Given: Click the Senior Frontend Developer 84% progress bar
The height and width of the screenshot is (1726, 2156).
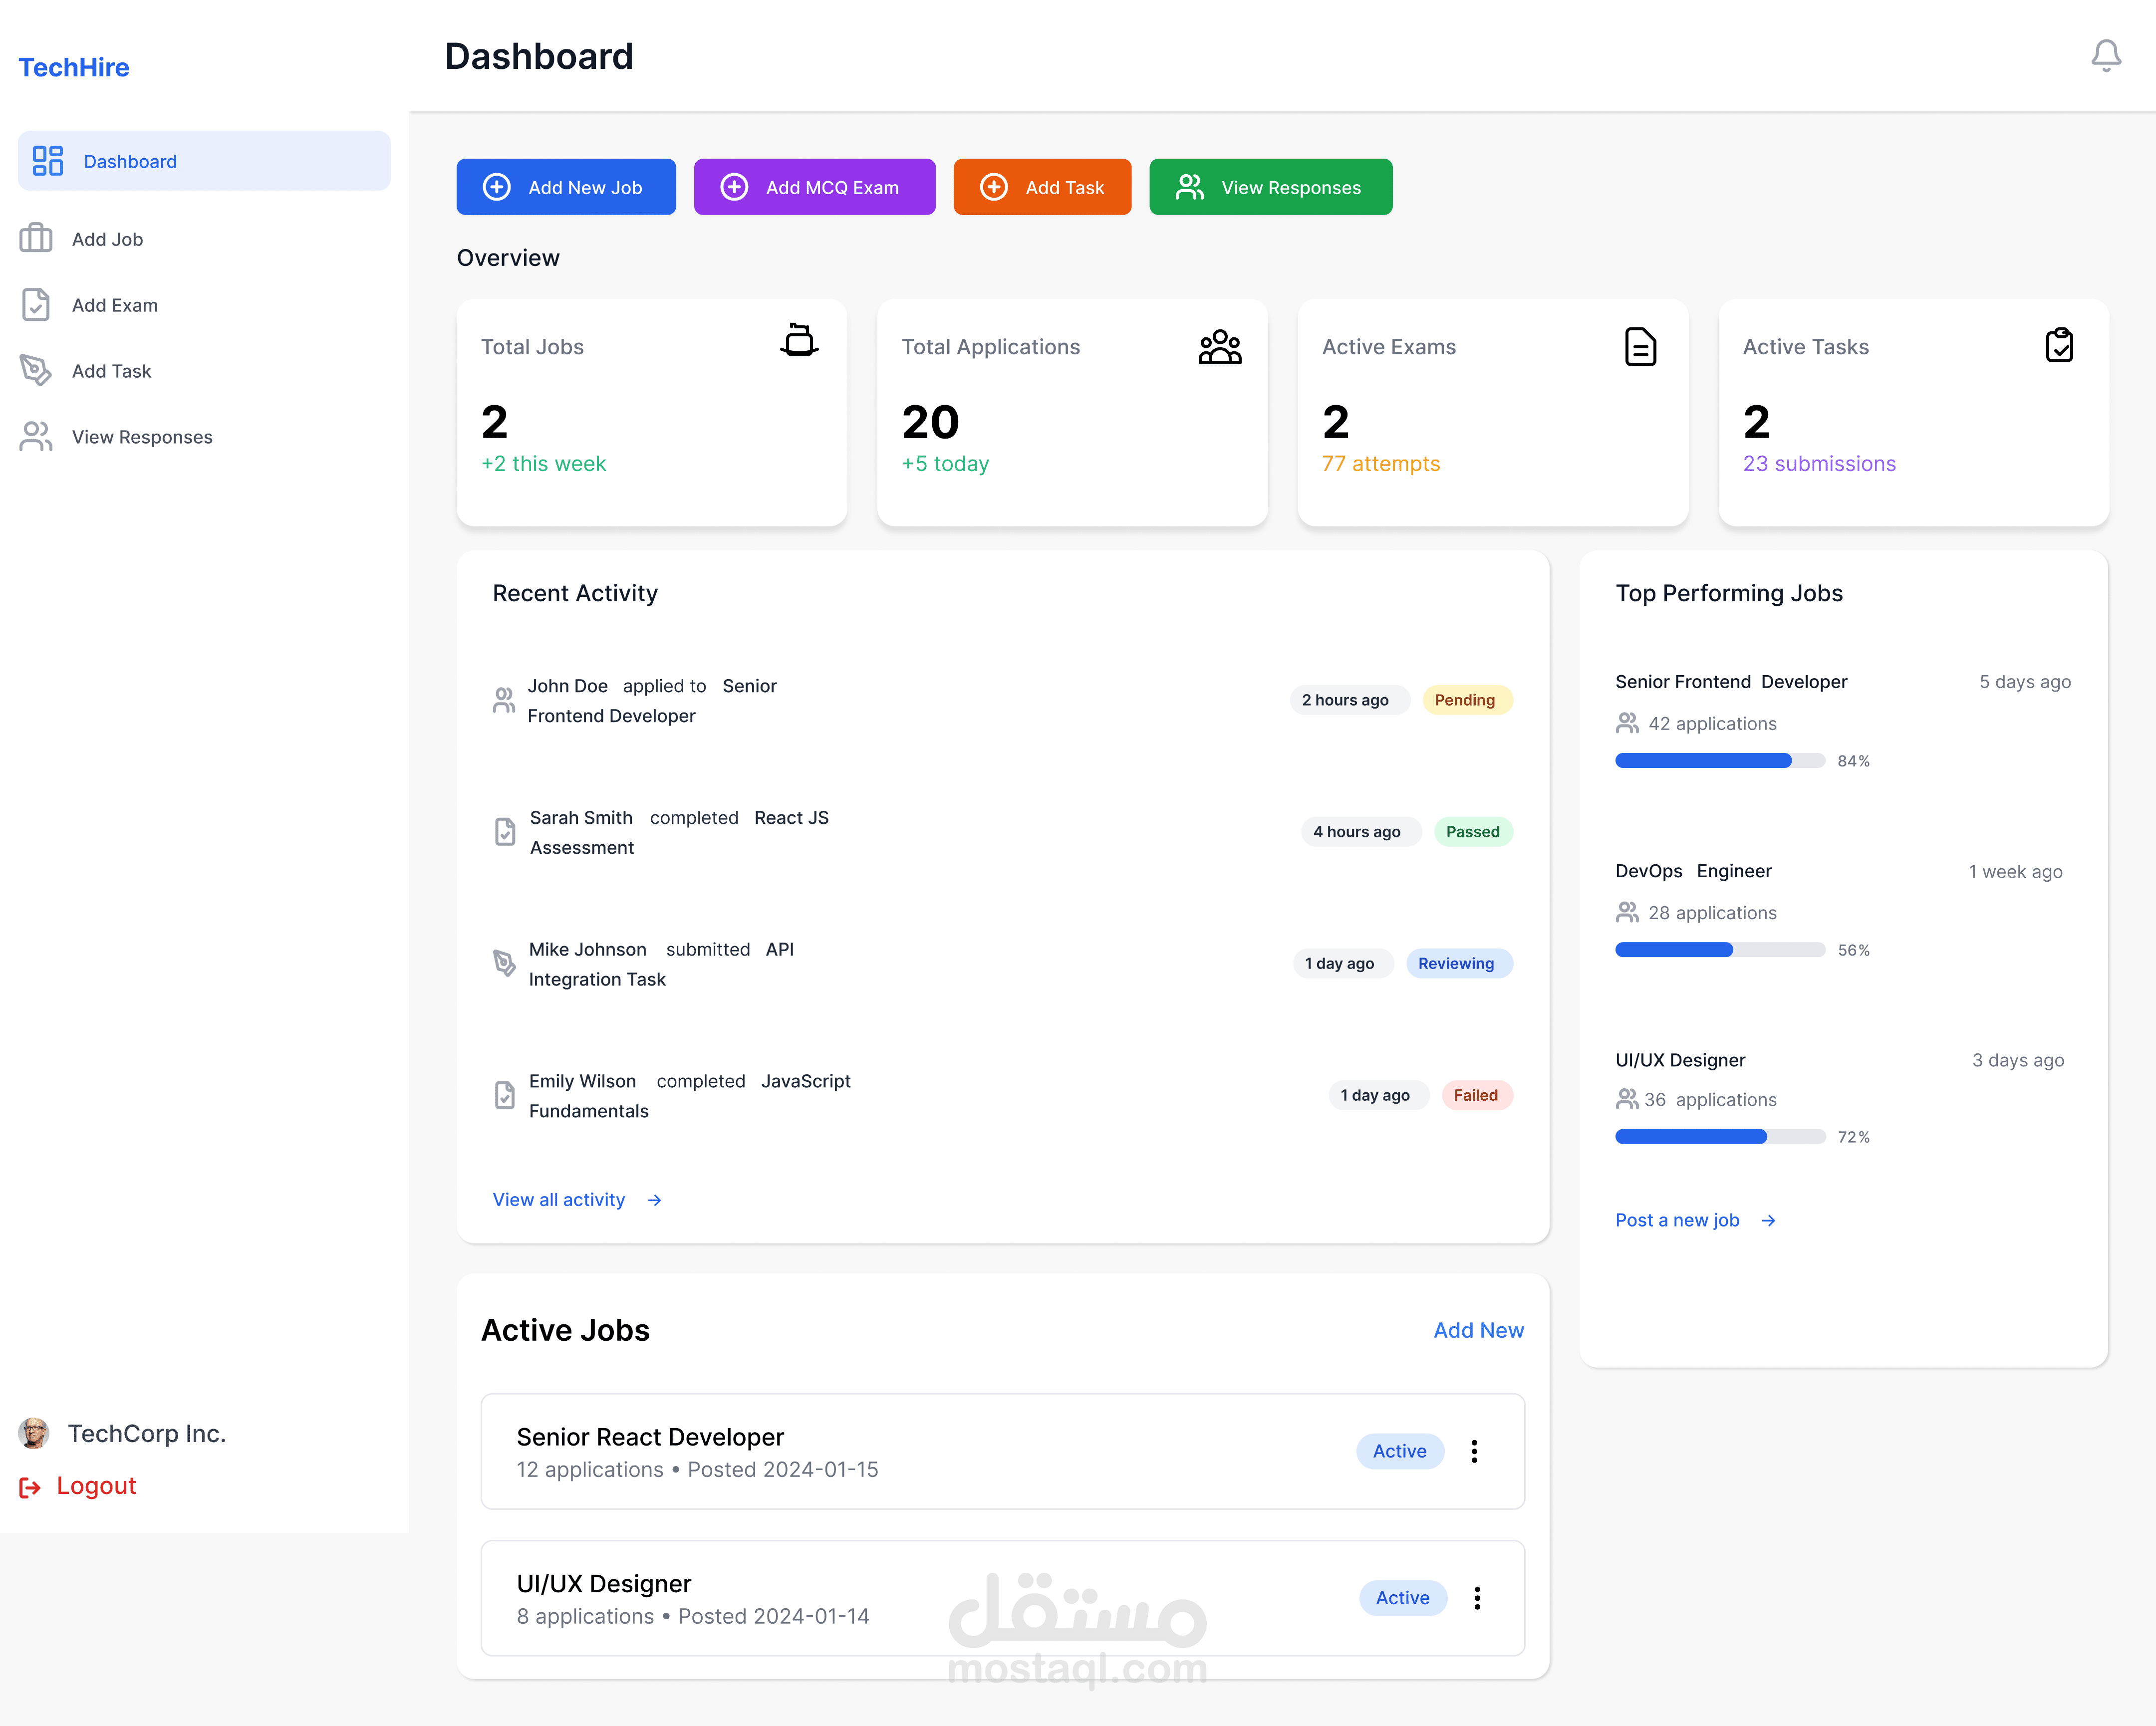Looking at the screenshot, I should pos(1719,761).
